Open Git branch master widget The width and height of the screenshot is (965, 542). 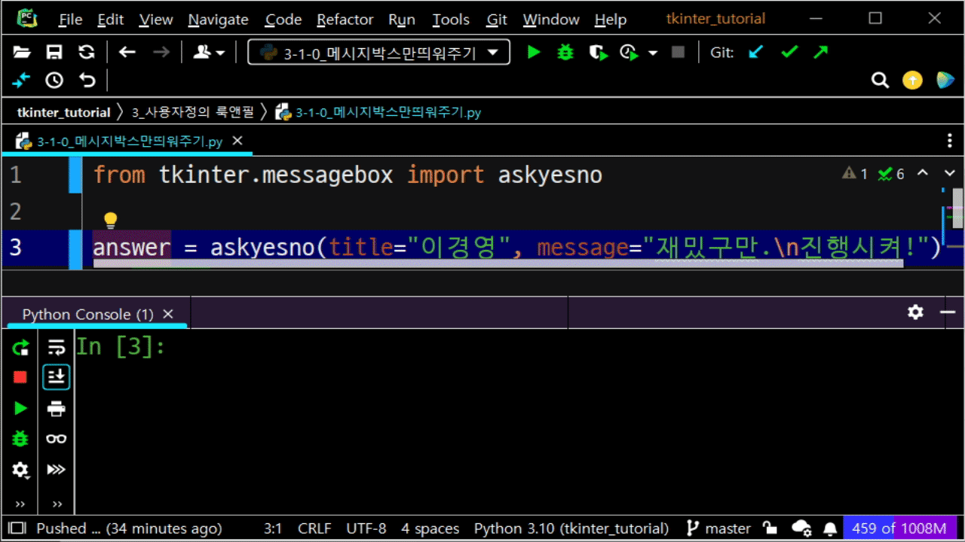tap(719, 528)
